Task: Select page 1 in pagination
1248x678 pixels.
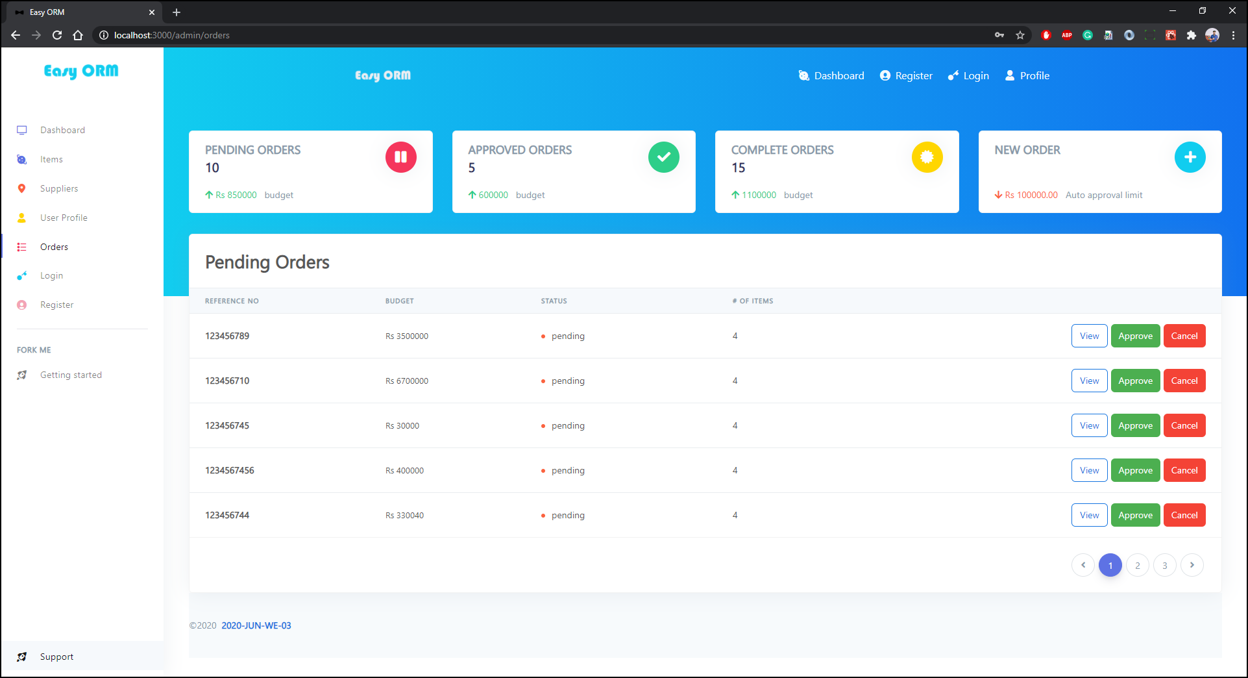Action: pyautogui.click(x=1110, y=565)
